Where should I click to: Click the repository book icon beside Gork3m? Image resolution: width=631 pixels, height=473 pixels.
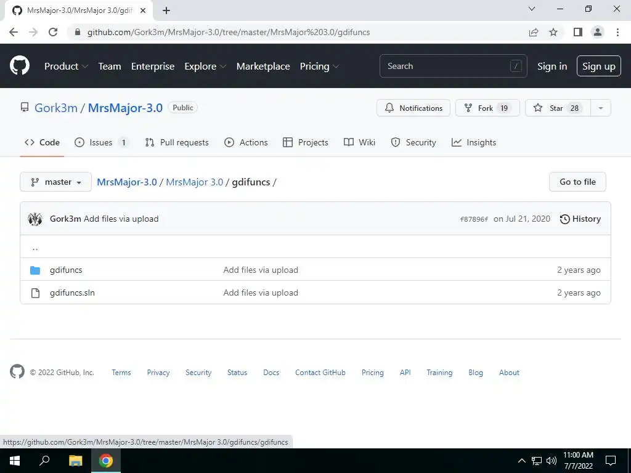[x=25, y=107]
